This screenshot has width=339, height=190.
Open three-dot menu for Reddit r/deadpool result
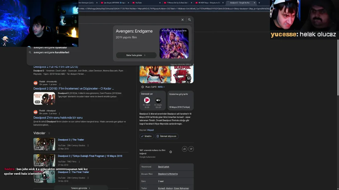pyautogui.click(x=59, y=113)
